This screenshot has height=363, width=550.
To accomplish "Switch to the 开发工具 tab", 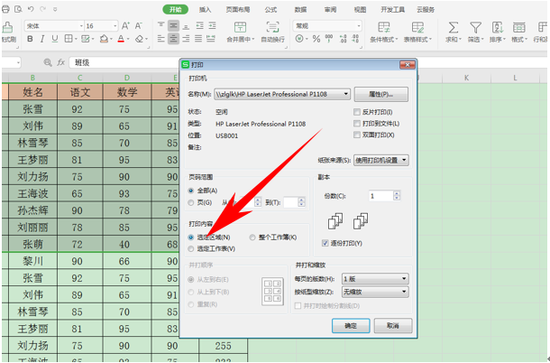I will click(393, 10).
